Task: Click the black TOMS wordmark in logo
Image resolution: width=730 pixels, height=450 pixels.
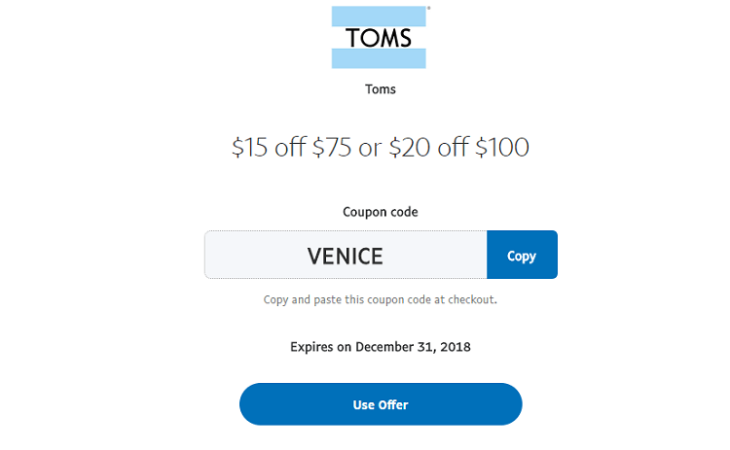Action: click(379, 38)
